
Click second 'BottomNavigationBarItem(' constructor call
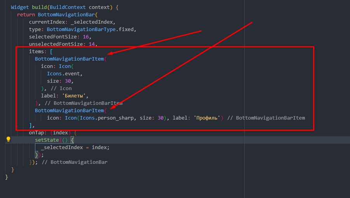coord(71,110)
